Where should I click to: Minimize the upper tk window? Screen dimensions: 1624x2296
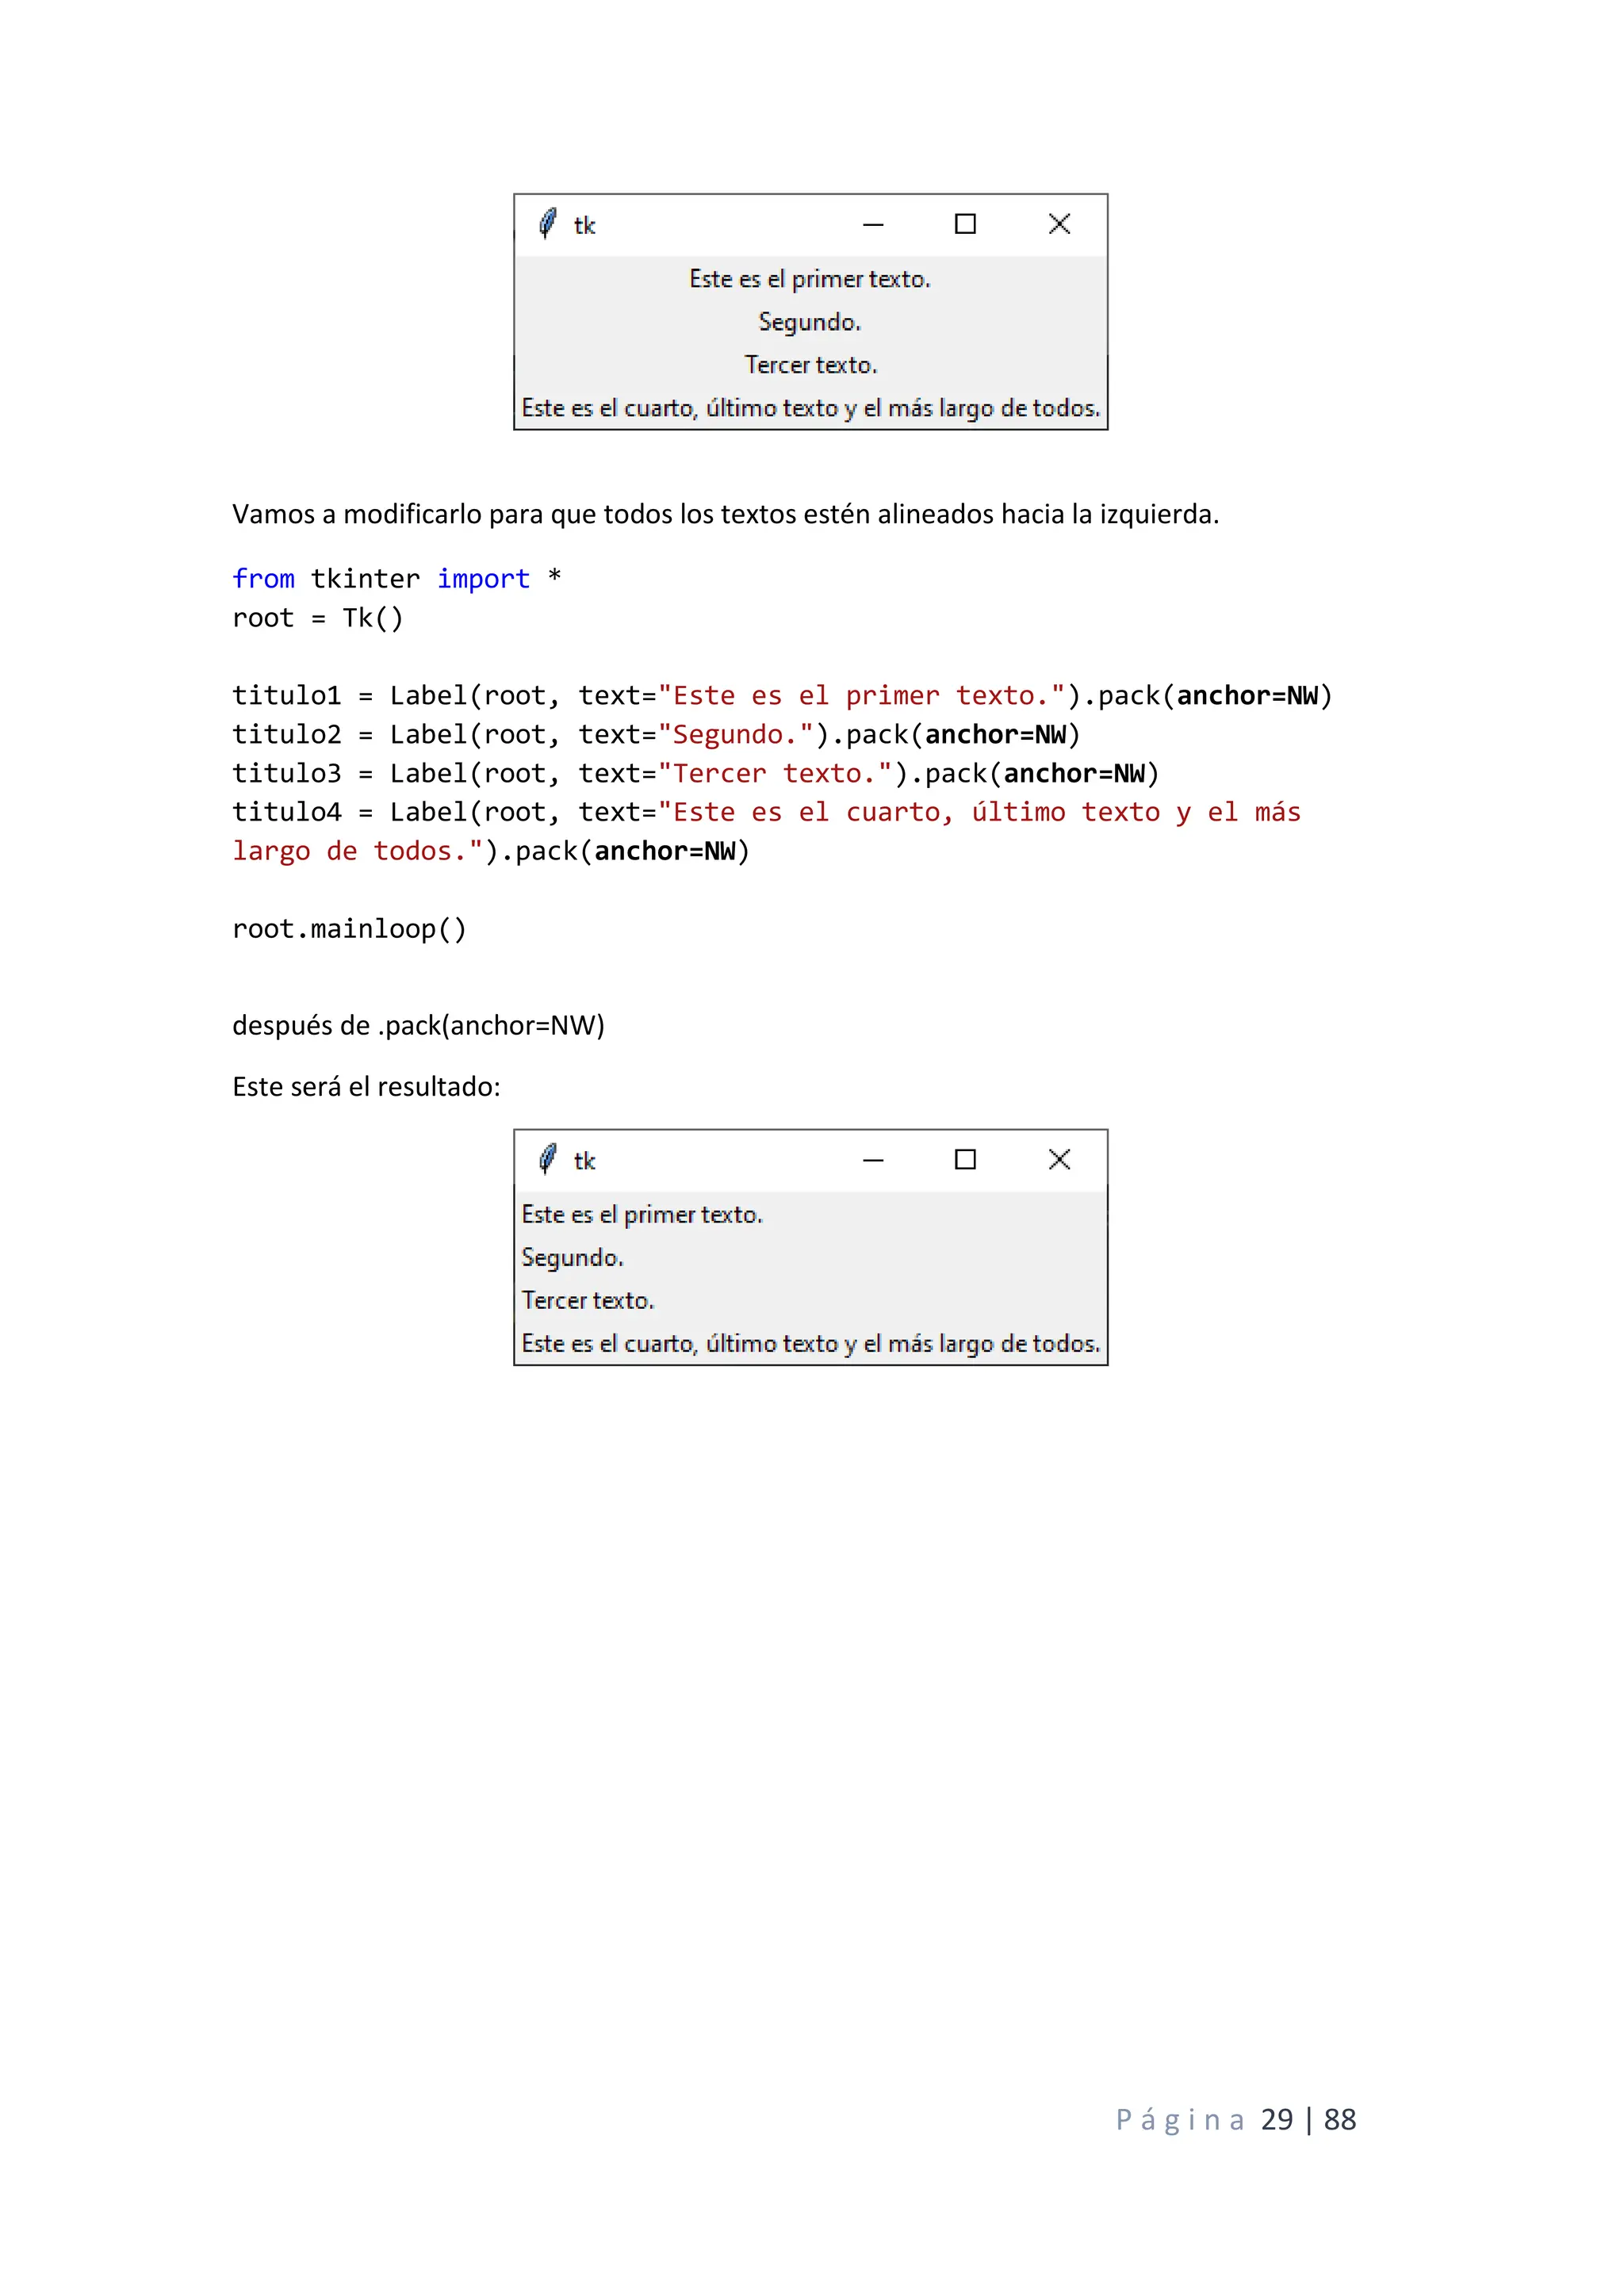pos(873,224)
